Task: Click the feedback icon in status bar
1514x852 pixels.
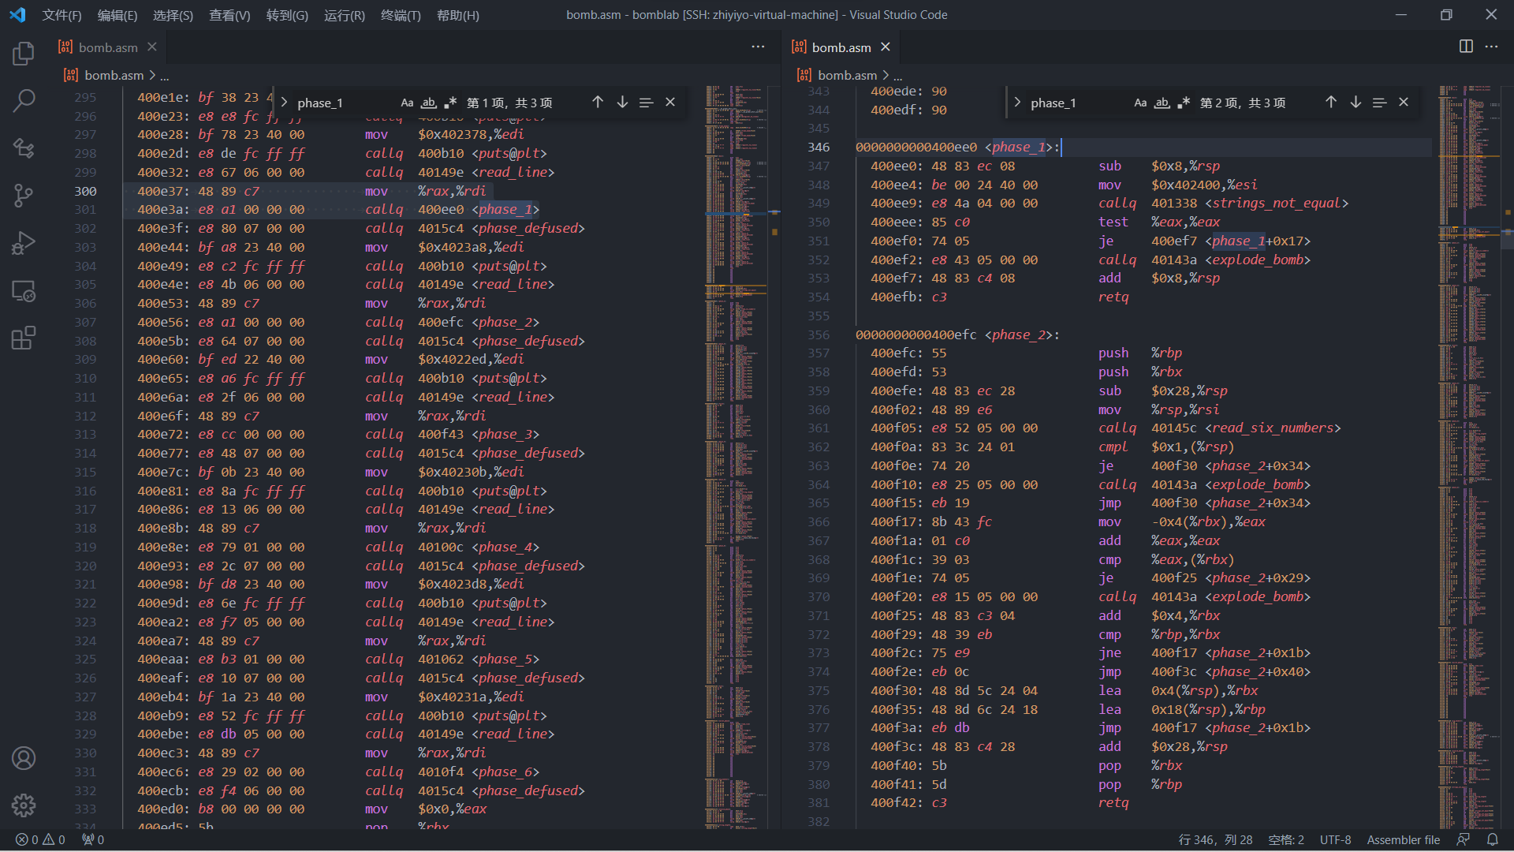Action: tap(1464, 839)
